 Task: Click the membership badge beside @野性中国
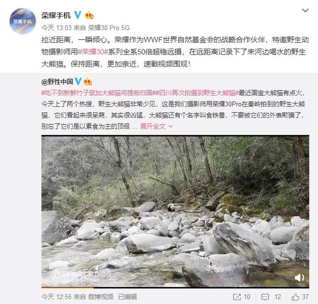pyautogui.click(x=87, y=81)
